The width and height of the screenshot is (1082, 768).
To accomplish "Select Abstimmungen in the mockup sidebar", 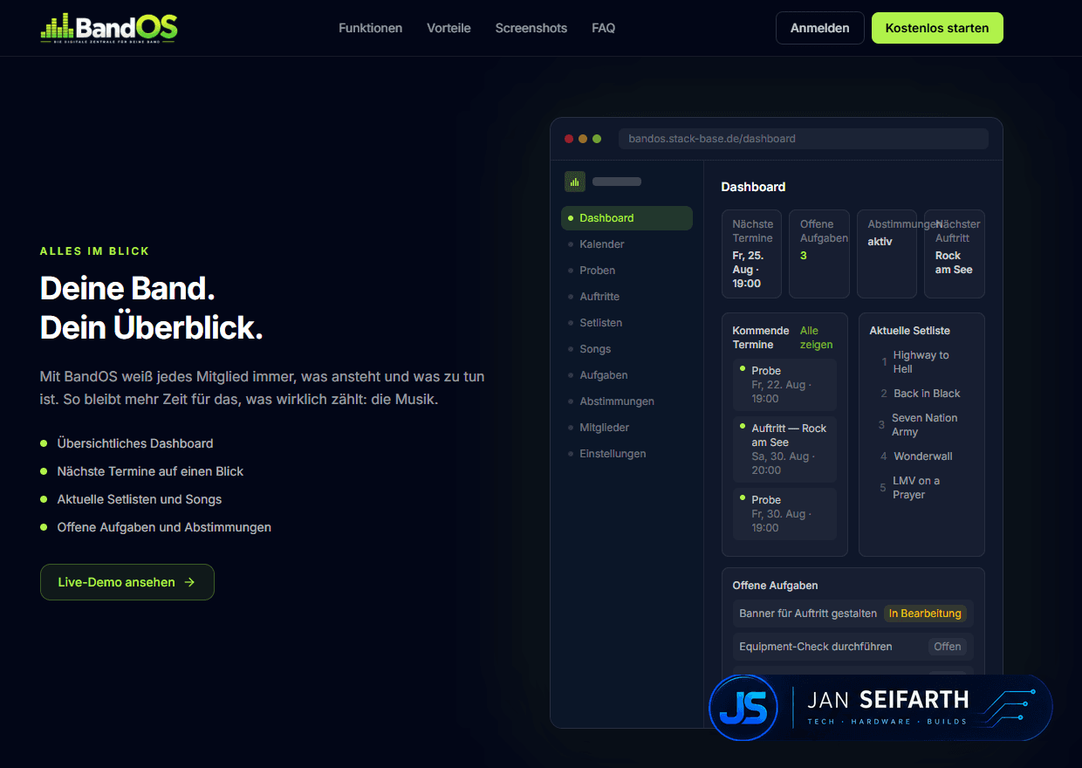I will pyautogui.click(x=627, y=401).
